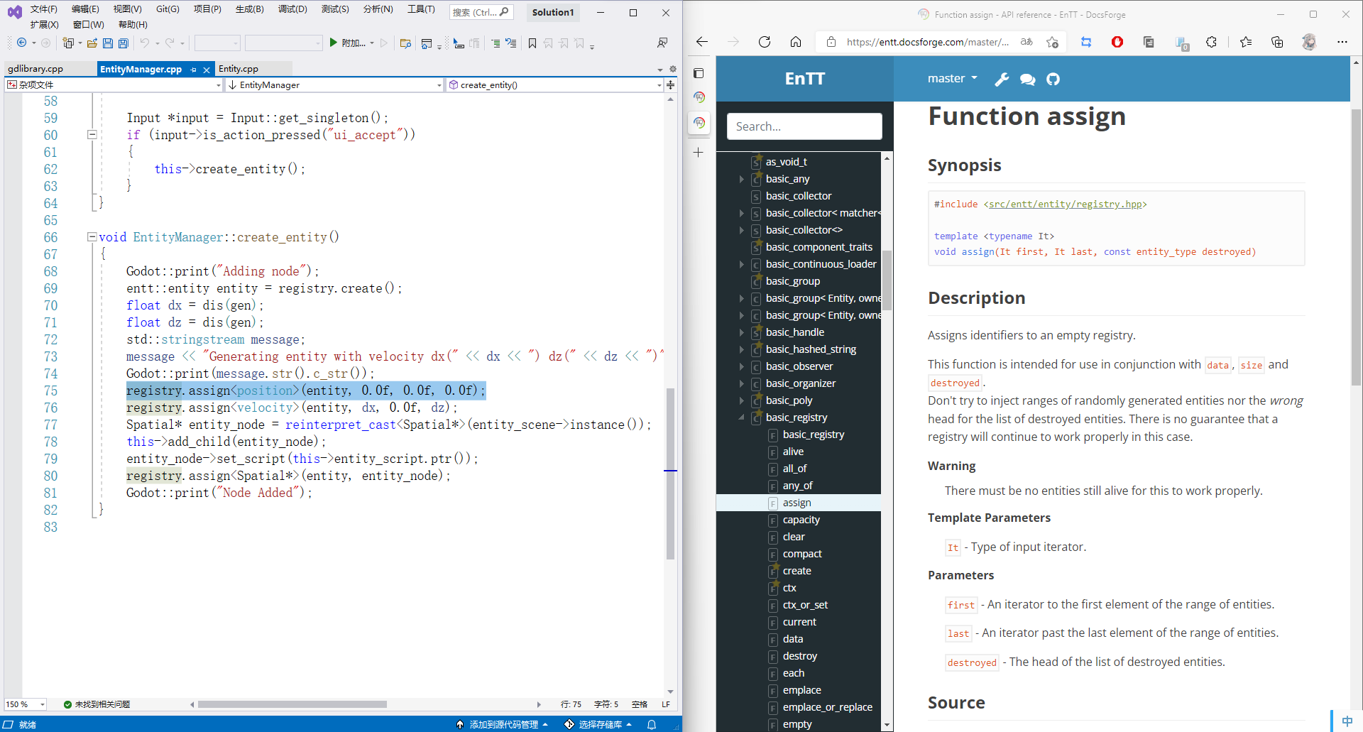This screenshot has width=1363, height=732.
Task: Navigate backward in Visual Studio toolbar
Action: click(x=21, y=43)
